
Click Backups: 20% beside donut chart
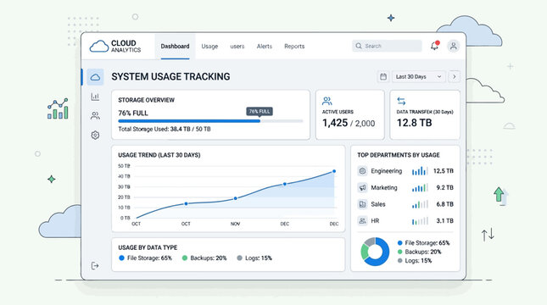tap(423, 252)
